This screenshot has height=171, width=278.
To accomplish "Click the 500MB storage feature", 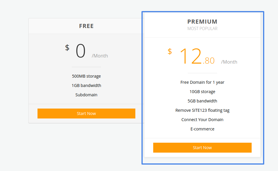I will coord(86,76).
